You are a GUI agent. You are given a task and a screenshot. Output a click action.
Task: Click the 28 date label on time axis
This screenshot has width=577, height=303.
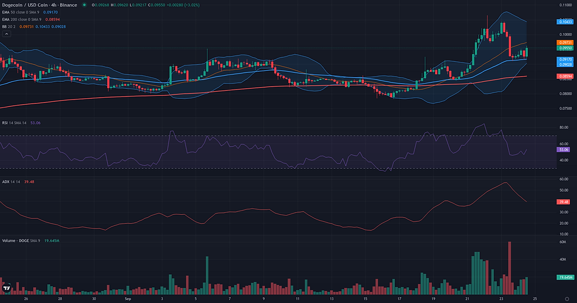60,299
